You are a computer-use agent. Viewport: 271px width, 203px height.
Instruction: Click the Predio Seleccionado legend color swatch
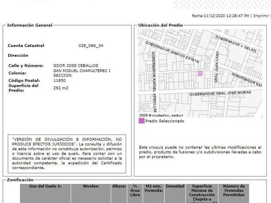(142, 121)
